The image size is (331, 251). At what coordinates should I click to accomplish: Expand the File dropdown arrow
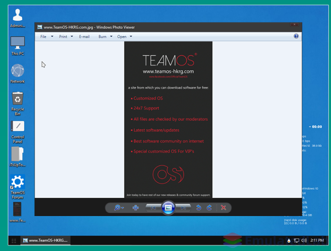(52, 36)
